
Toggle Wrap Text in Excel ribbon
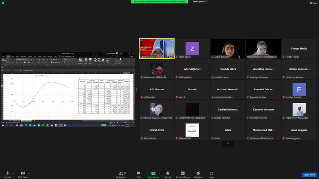tap(54, 60)
